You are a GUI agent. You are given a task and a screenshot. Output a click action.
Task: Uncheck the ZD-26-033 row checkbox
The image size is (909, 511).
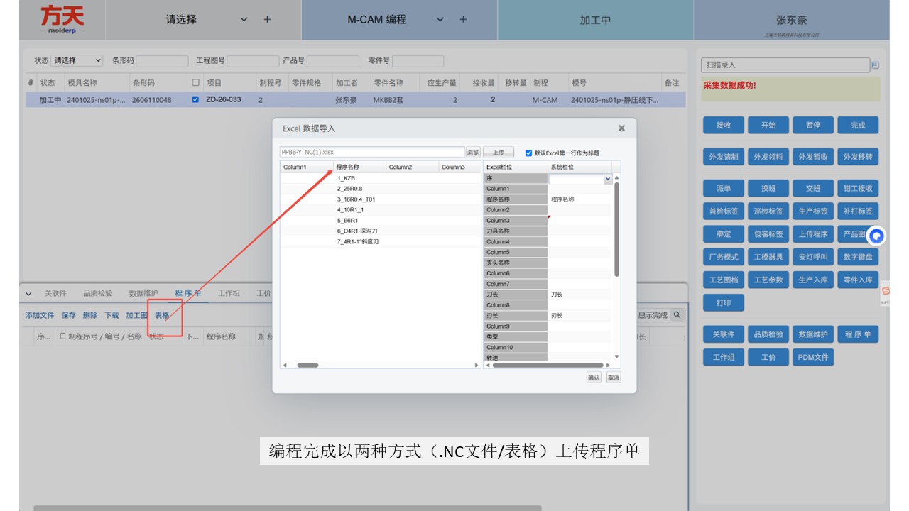pos(195,100)
